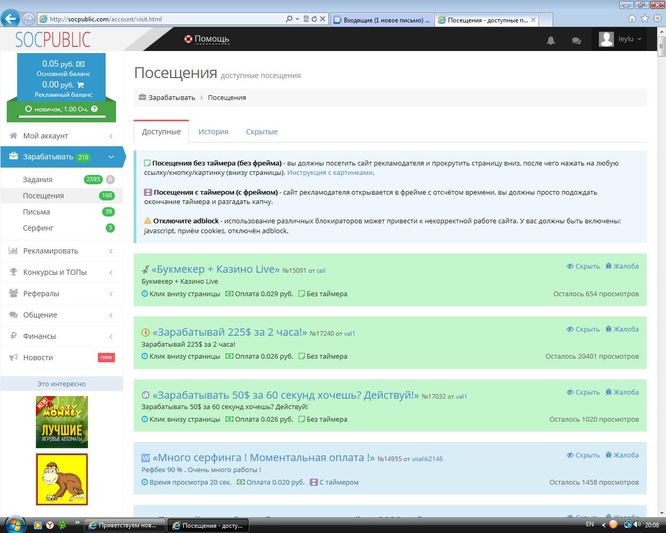Hide the «Букмекер + Казино Live» listing
Viewport: 666px width, 533px height.
(x=583, y=266)
